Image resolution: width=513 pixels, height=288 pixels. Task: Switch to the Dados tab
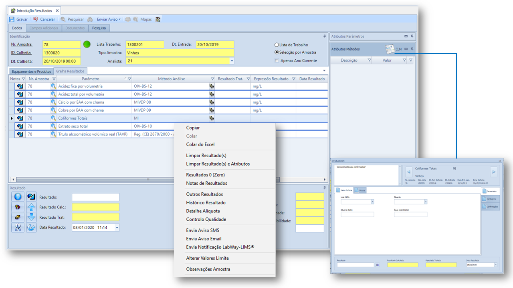tap(17, 28)
